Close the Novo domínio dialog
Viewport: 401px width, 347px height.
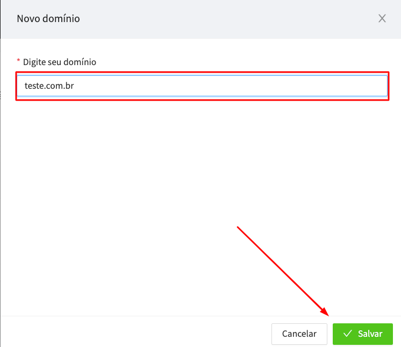(382, 18)
